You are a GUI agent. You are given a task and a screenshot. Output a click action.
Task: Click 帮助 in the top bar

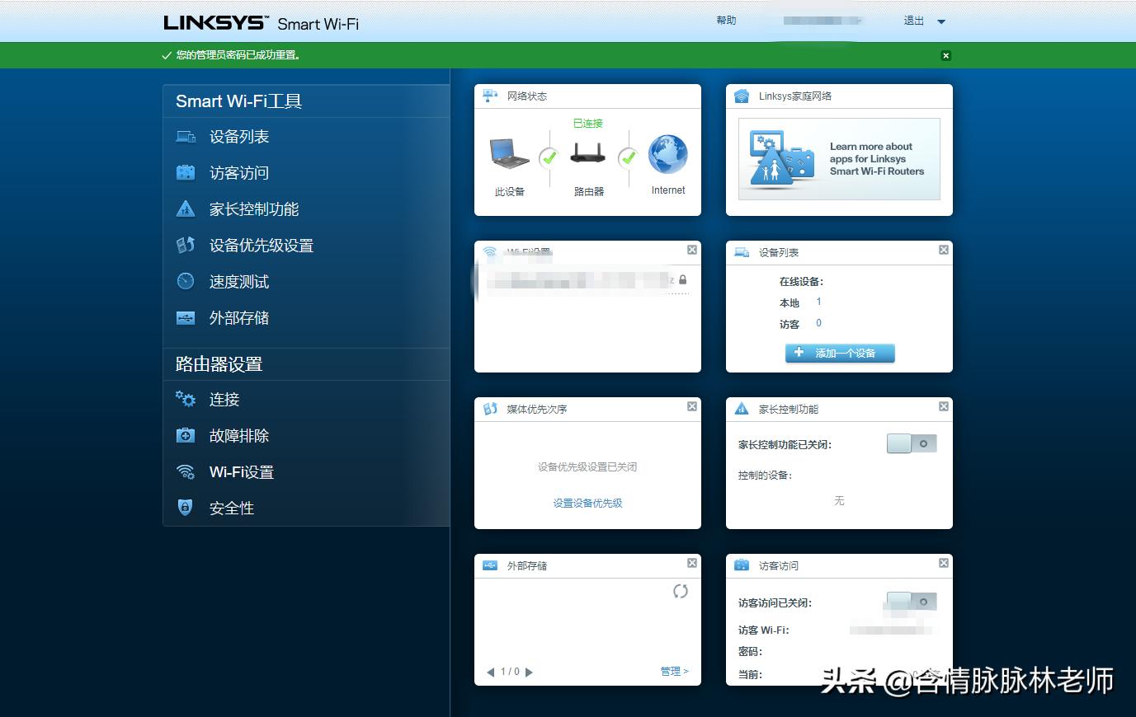(x=726, y=21)
